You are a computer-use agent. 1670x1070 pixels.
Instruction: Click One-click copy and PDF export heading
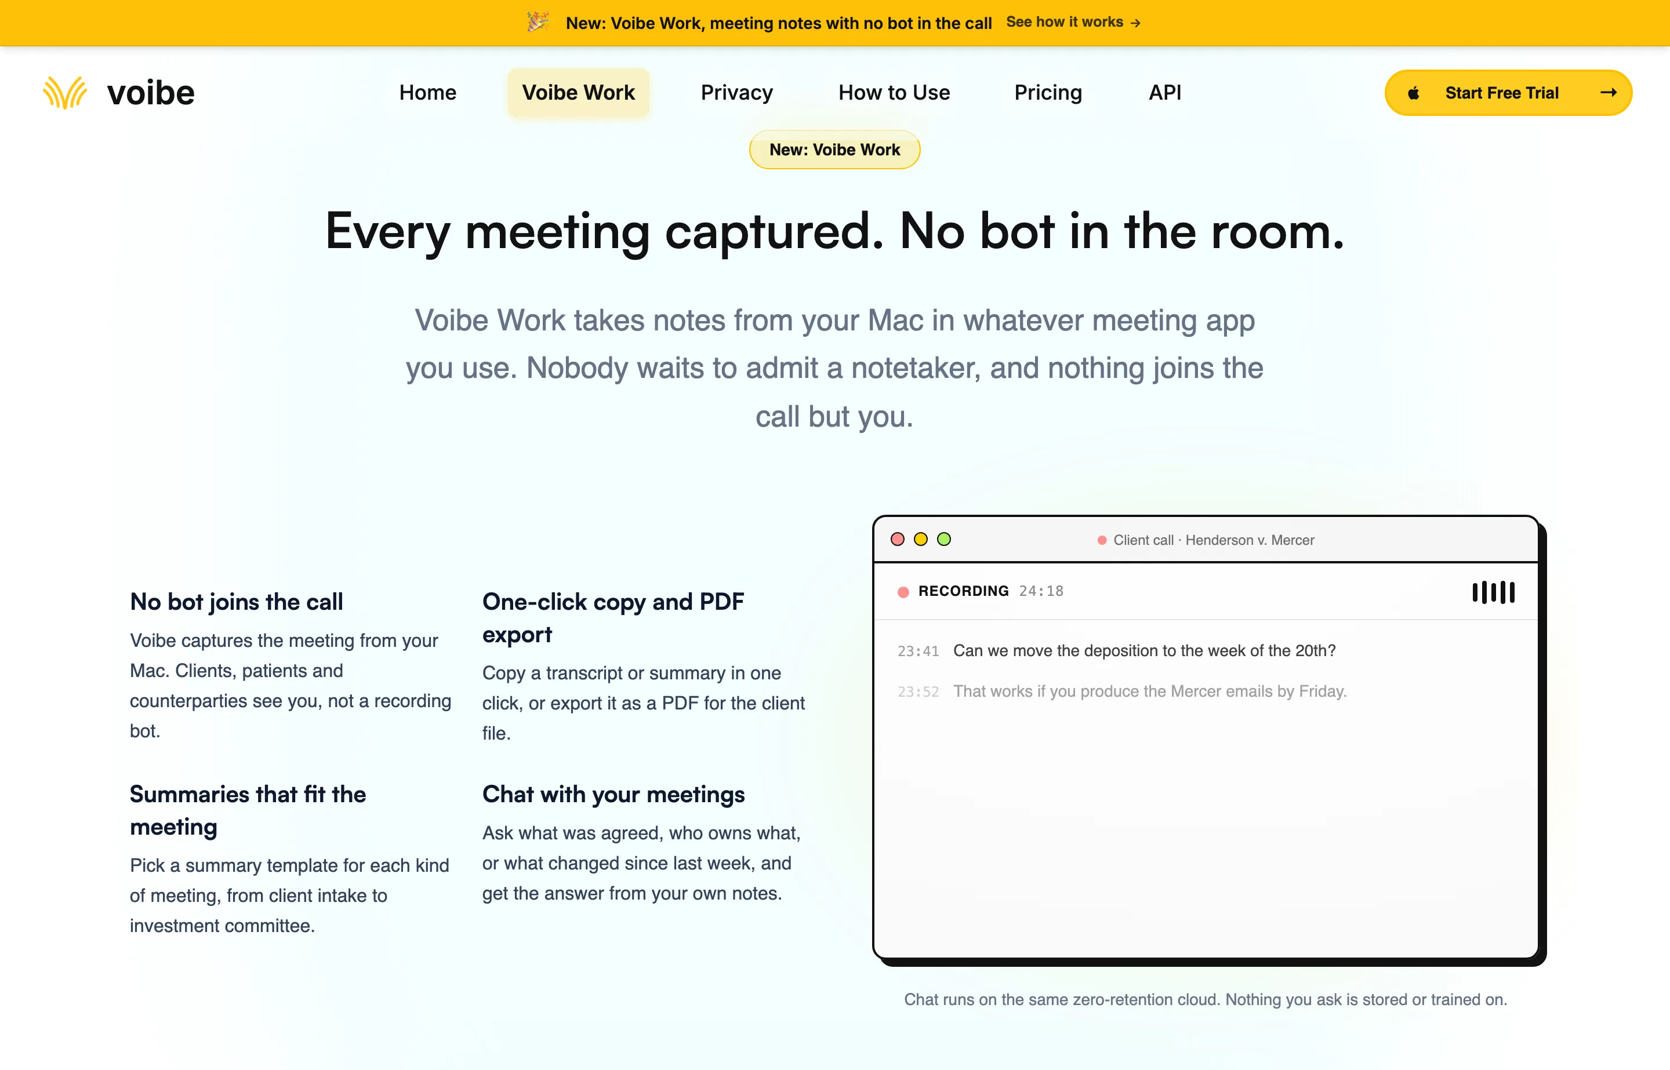pos(613,618)
